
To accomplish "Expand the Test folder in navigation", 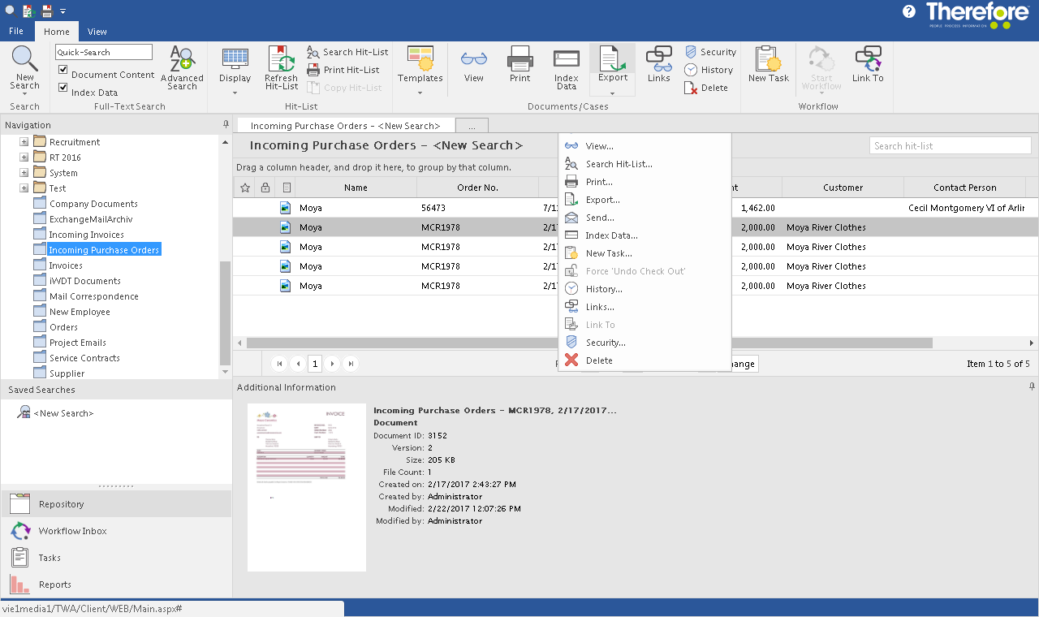I will (24, 188).
